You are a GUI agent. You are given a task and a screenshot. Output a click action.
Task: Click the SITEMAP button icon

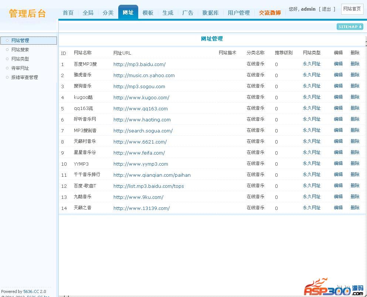click(x=350, y=27)
